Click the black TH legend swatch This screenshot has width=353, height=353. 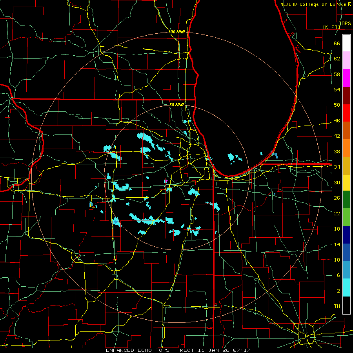coord(346,305)
